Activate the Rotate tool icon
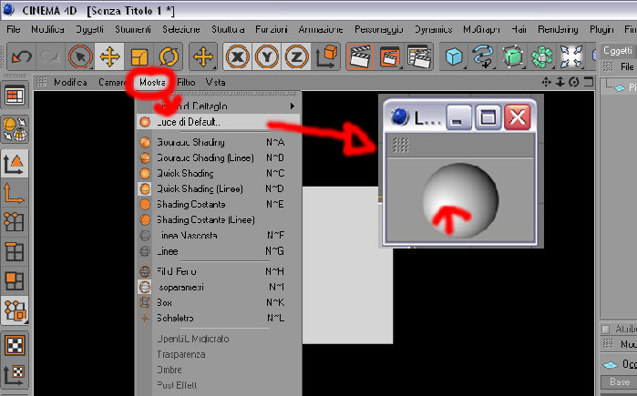Image resolution: width=637 pixels, height=396 pixels. 169,56
